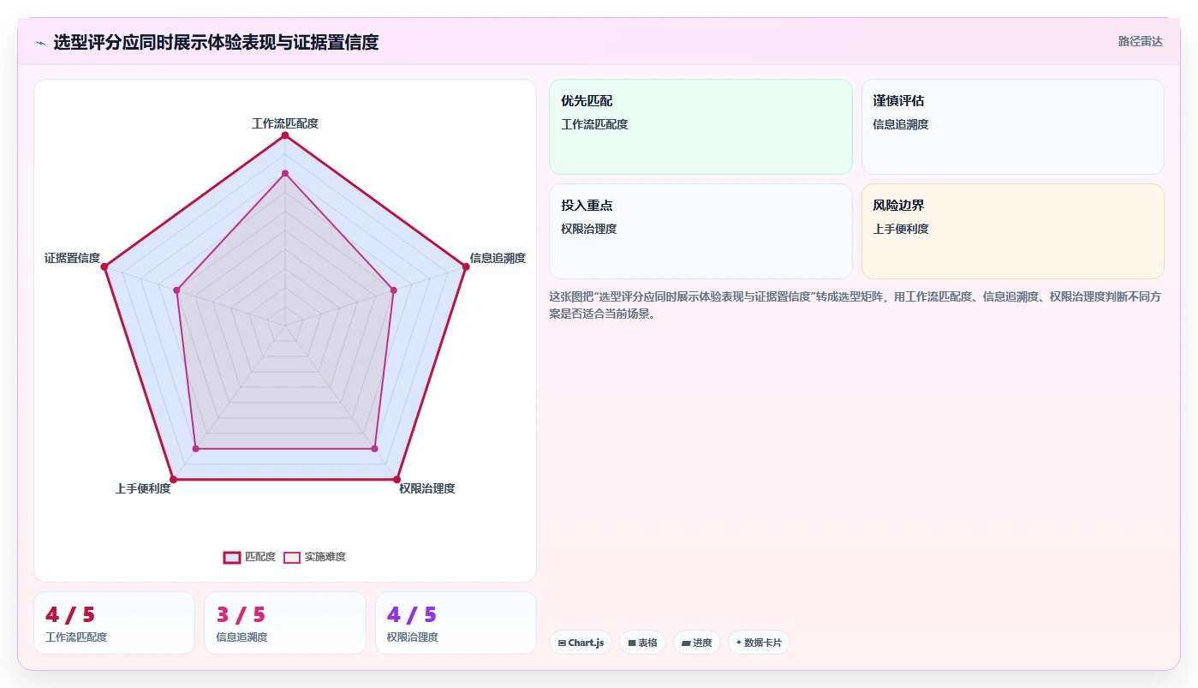Toggle the 实施难度 legend swatch
This screenshot has width=1198, height=688.
click(292, 557)
